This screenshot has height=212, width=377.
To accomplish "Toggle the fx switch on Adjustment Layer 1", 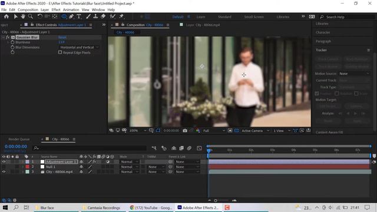I will pos(94,162).
